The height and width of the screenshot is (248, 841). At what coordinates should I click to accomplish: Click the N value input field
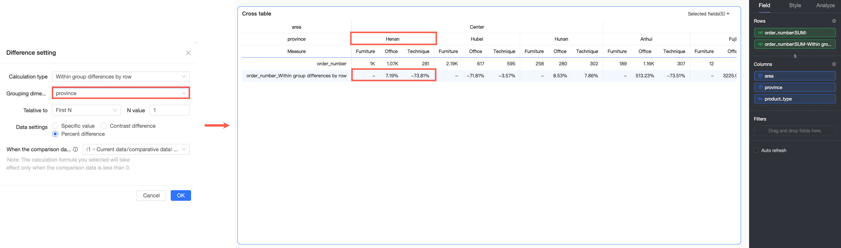tap(170, 110)
